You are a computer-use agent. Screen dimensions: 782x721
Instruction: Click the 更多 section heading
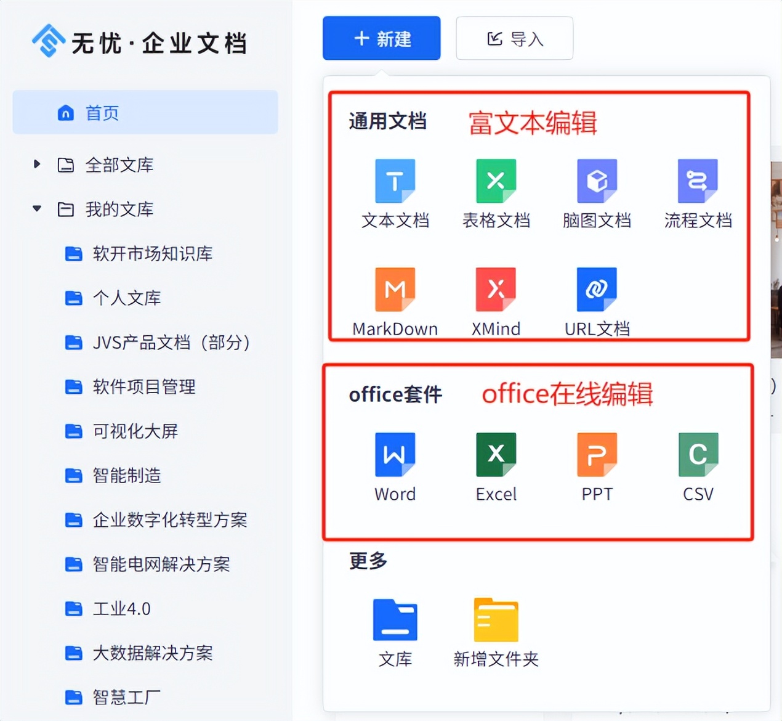pos(368,561)
